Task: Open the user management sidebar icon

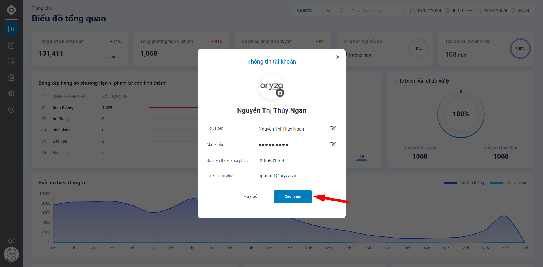Action: 11,77
